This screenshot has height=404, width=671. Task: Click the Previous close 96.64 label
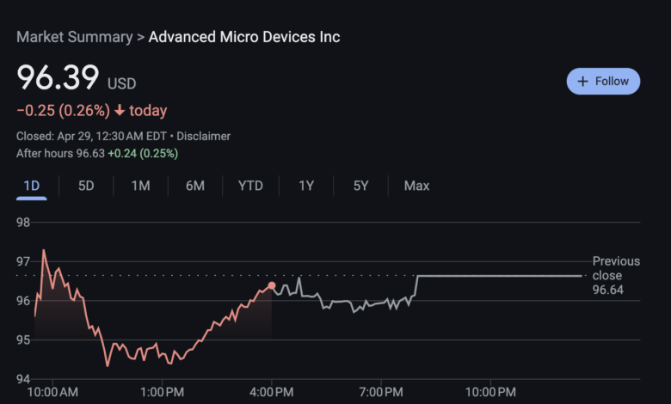tap(616, 275)
